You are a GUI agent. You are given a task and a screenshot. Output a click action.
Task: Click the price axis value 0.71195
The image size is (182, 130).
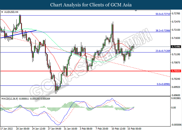(x=176, y=54)
